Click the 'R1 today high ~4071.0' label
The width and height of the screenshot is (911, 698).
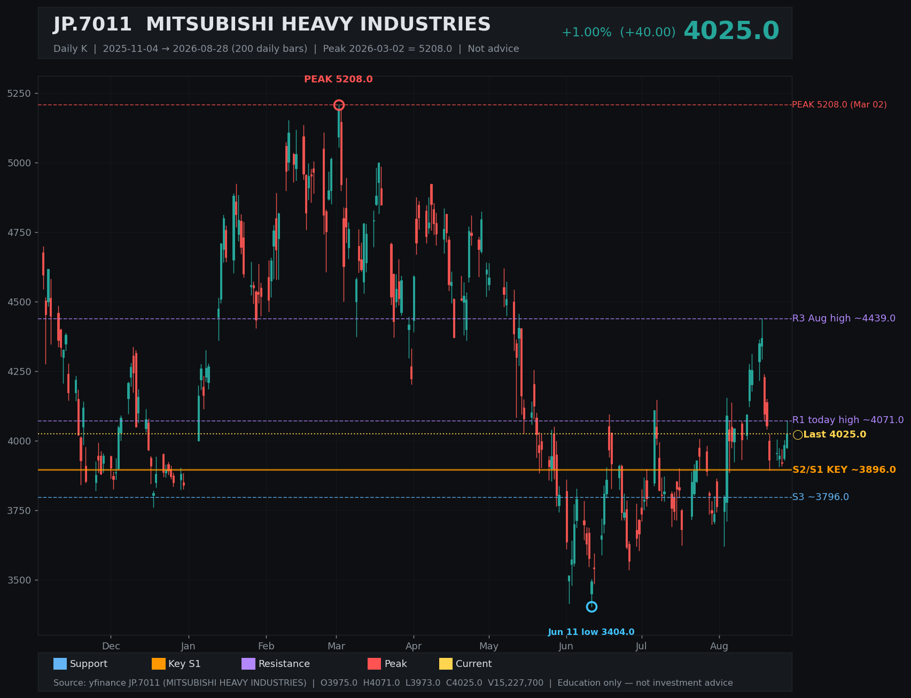[x=847, y=420]
